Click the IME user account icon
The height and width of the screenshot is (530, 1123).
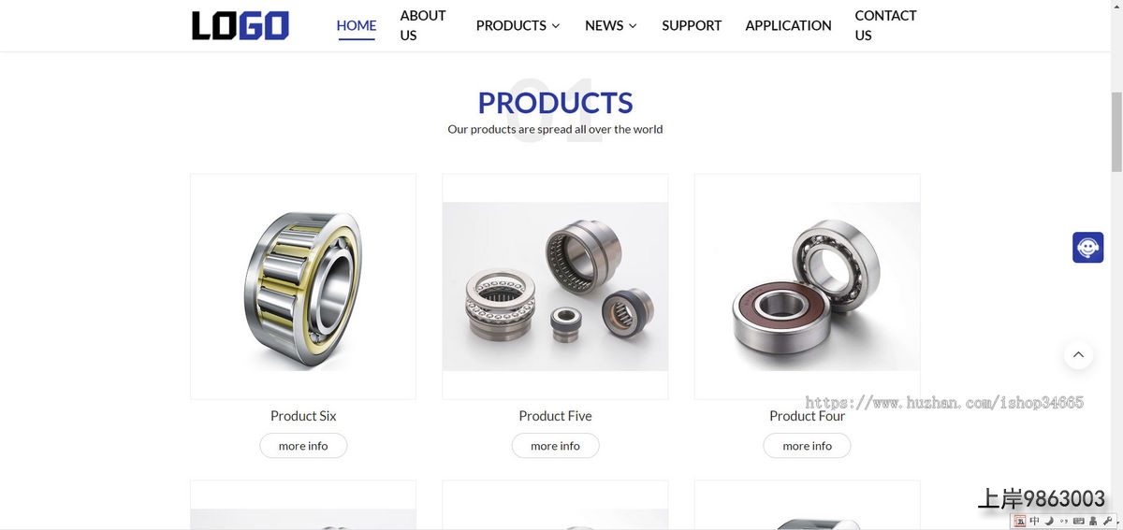(1093, 521)
